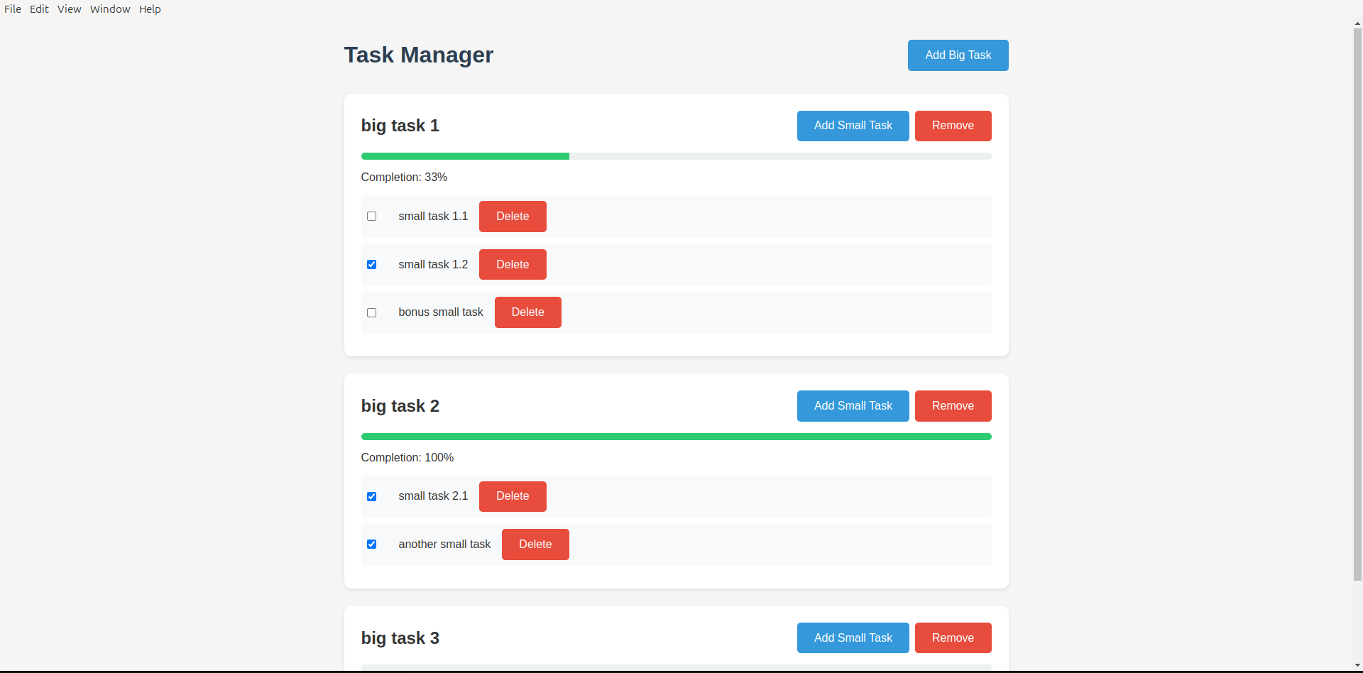Screen dimensions: 1363x673
Task: Click Add Small Task under big task 3
Action: 853,638
